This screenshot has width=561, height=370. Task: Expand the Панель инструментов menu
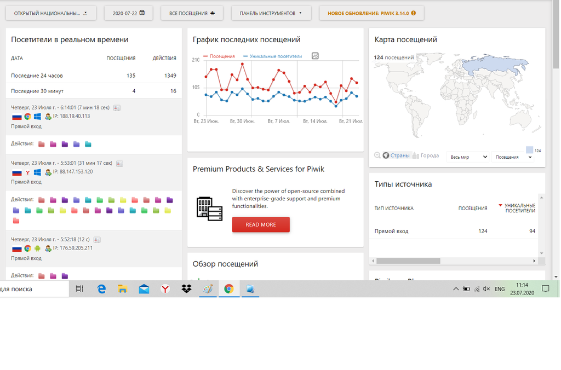[x=271, y=13]
